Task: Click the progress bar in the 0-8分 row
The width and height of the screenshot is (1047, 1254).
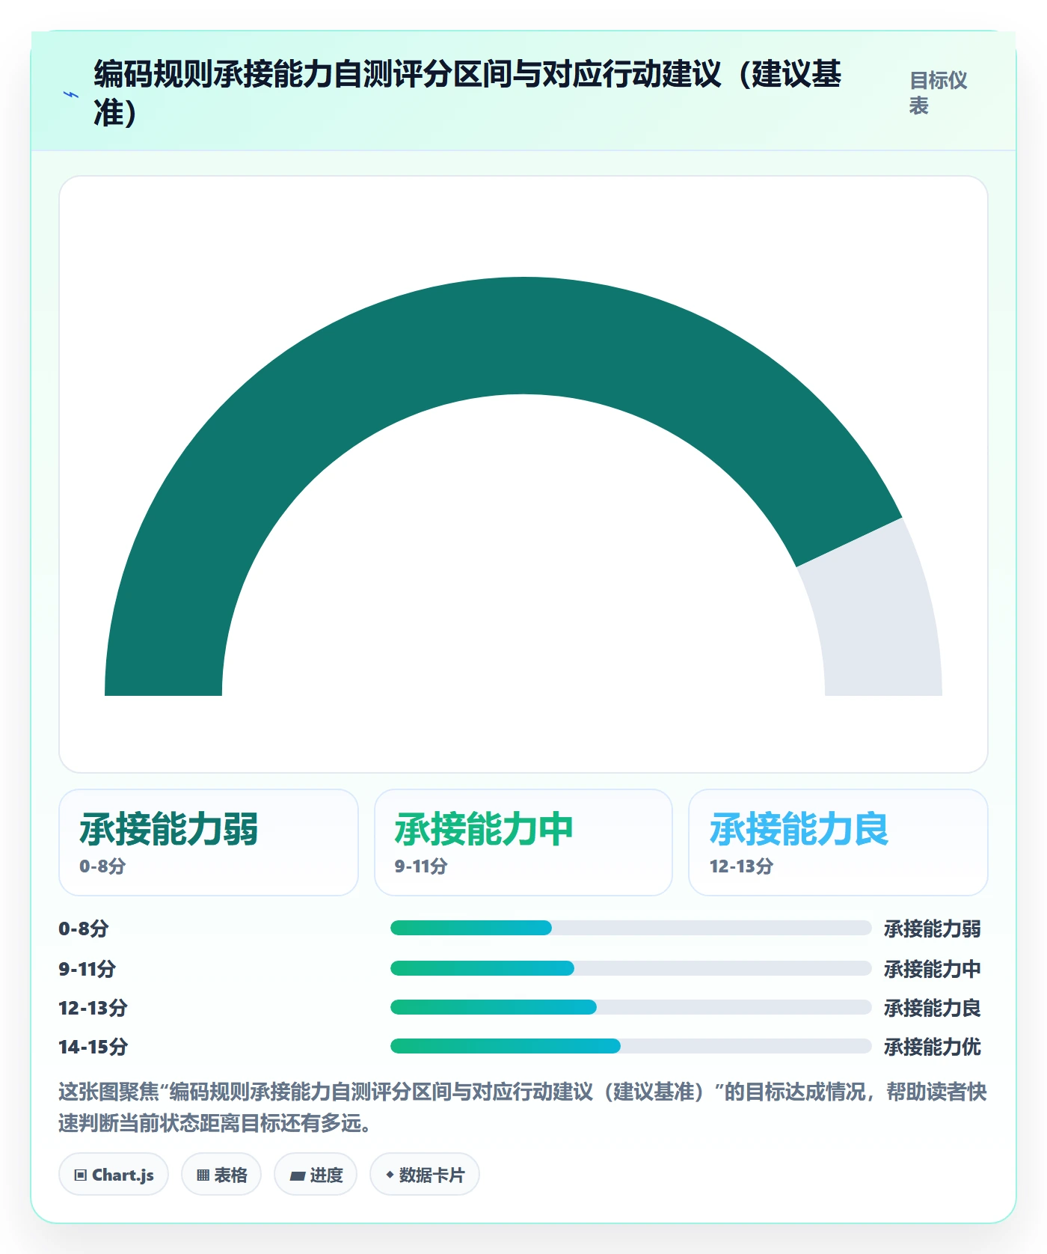Action: click(x=631, y=928)
